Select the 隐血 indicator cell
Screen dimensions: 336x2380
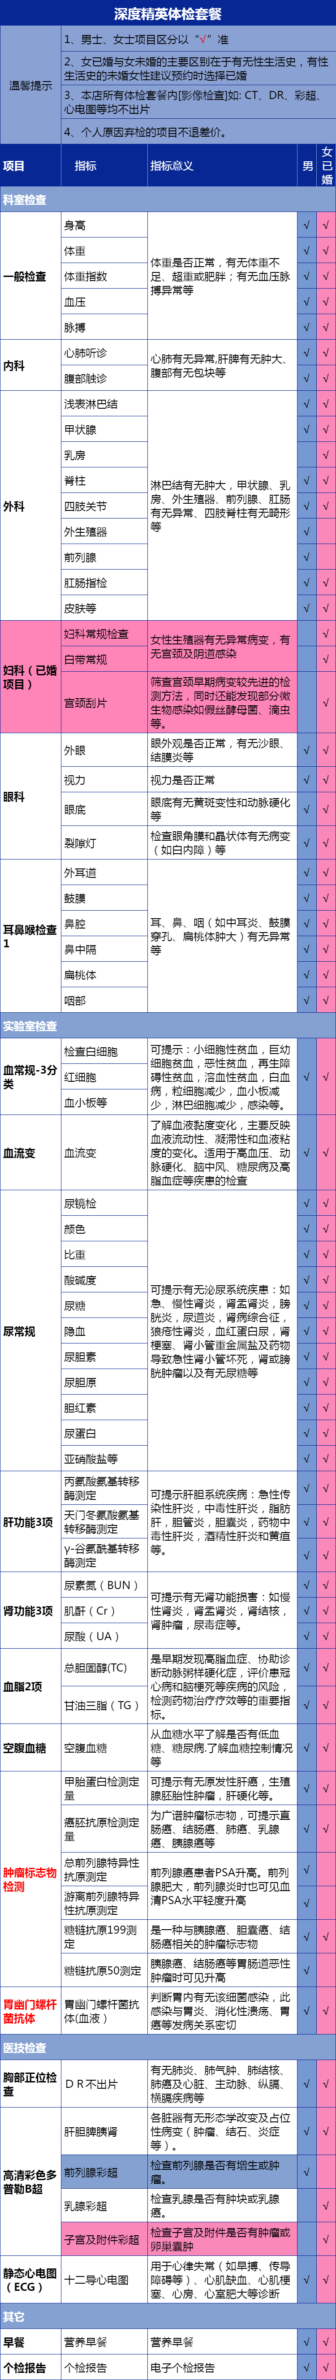pyautogui.click(x=104, y=1331)
